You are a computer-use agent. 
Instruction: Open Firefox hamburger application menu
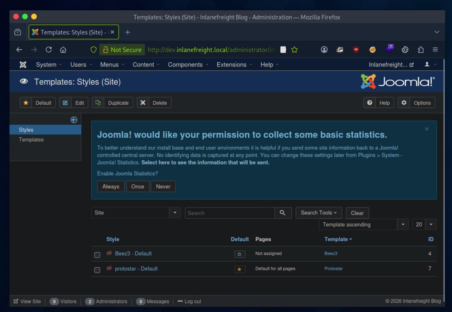435,50
